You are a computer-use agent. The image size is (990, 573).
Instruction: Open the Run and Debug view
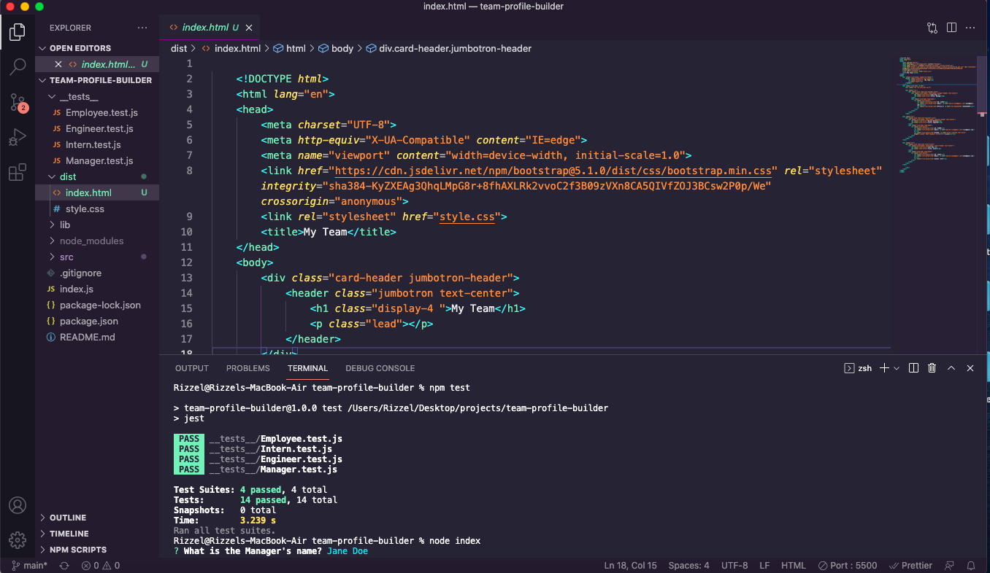(17, 137)
